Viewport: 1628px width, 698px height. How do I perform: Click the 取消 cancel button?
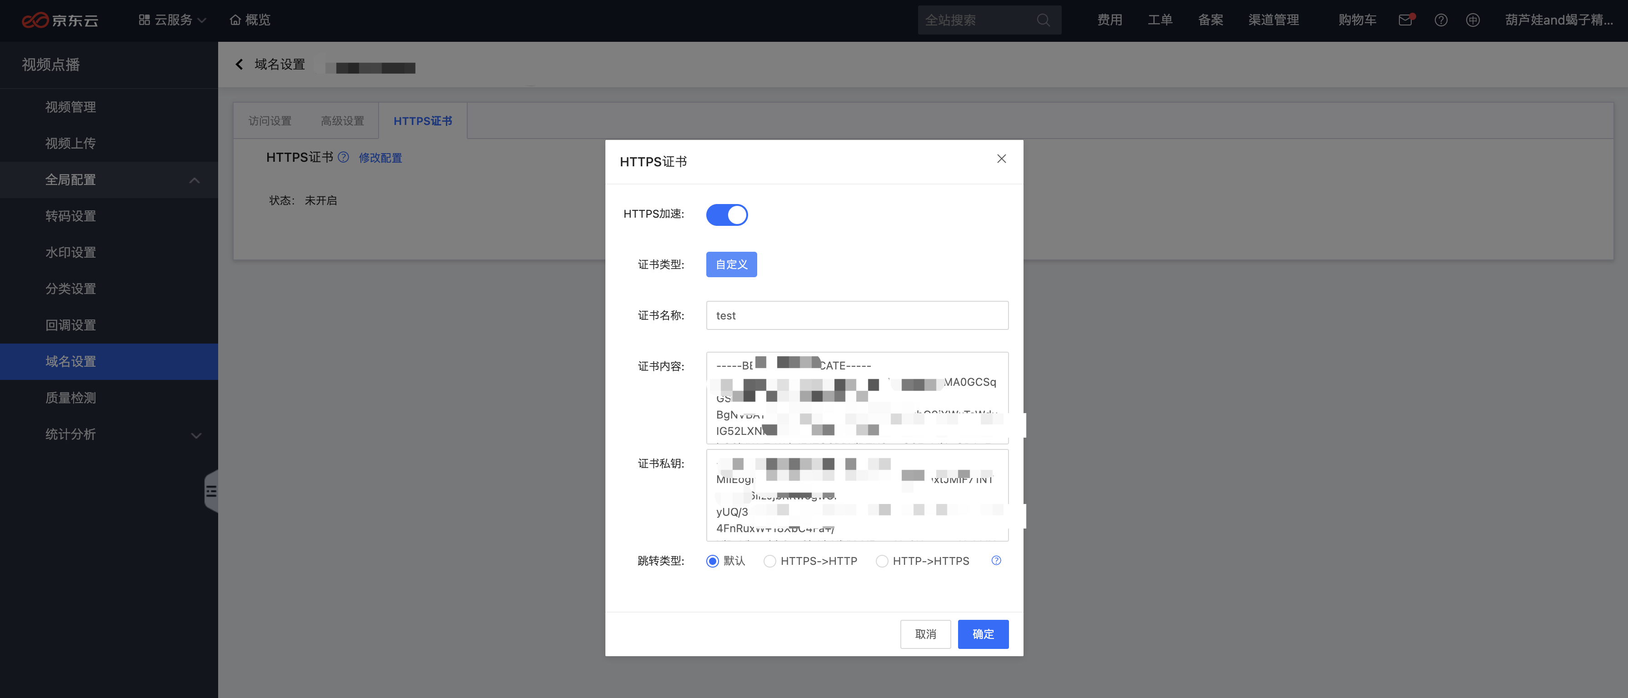(x=925, y=634)
